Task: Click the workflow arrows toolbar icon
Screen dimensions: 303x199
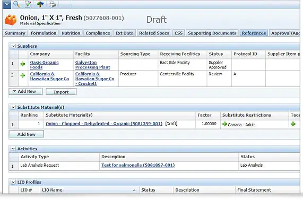Action: pos(40,4)
